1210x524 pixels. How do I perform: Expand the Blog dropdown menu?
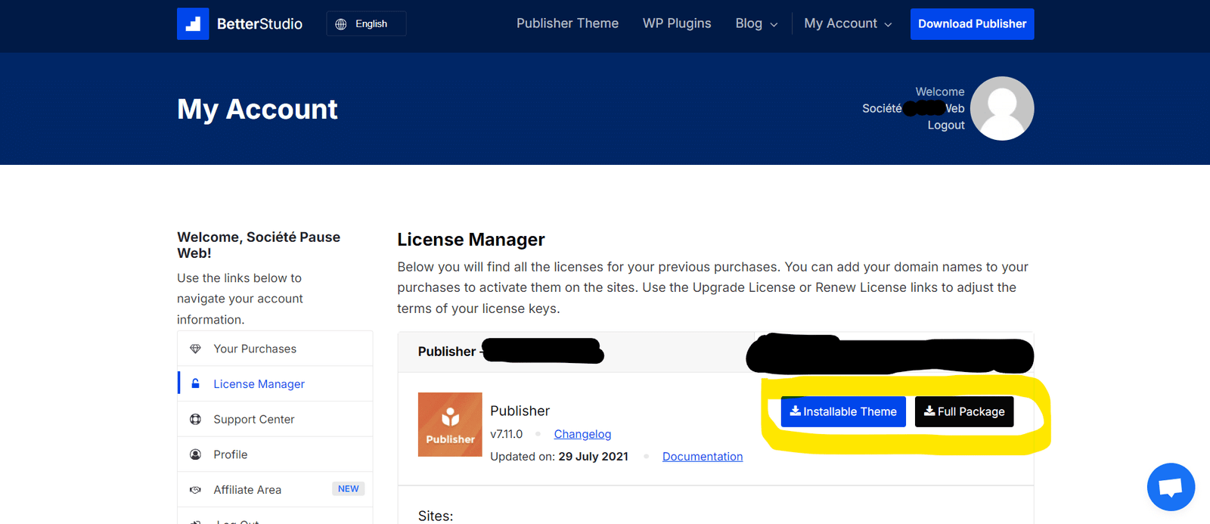coord(756,23)
